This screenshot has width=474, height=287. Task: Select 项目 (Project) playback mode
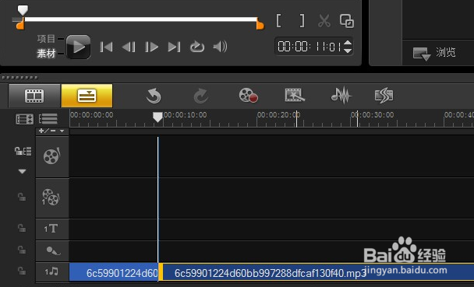click(x=46, y=39)
